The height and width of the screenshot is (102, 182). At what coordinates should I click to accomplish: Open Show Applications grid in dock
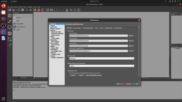(x=3, y=99)
